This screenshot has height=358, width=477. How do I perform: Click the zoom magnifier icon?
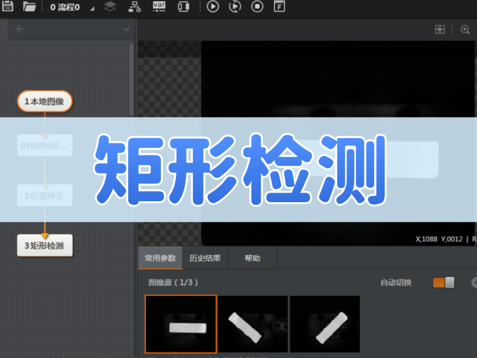tap(465, 30)
